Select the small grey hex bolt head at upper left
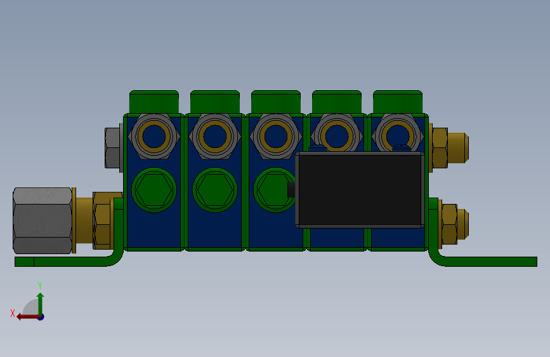The width and height of the screenshot is (550, 357). coord(113,147)
